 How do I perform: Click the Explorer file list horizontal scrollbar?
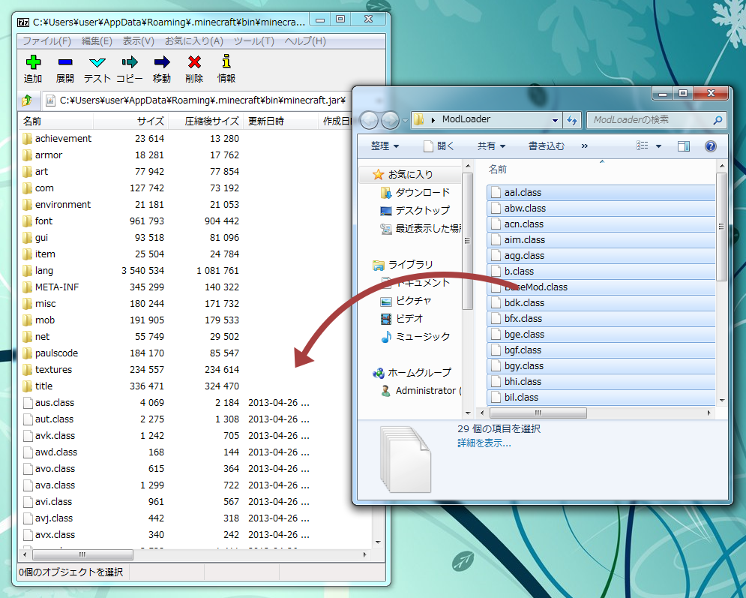click(x=538, y=413)
